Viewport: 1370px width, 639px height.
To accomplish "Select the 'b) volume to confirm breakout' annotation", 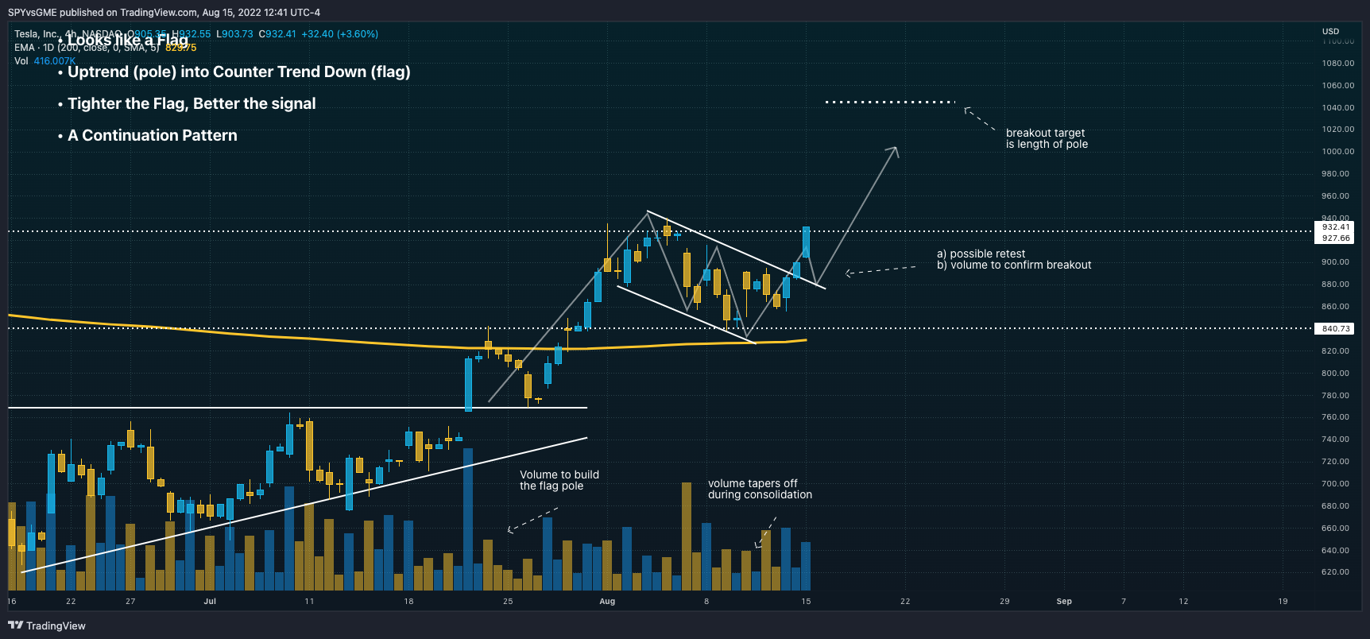I will pyautogui.click(x=1014, y=265).
